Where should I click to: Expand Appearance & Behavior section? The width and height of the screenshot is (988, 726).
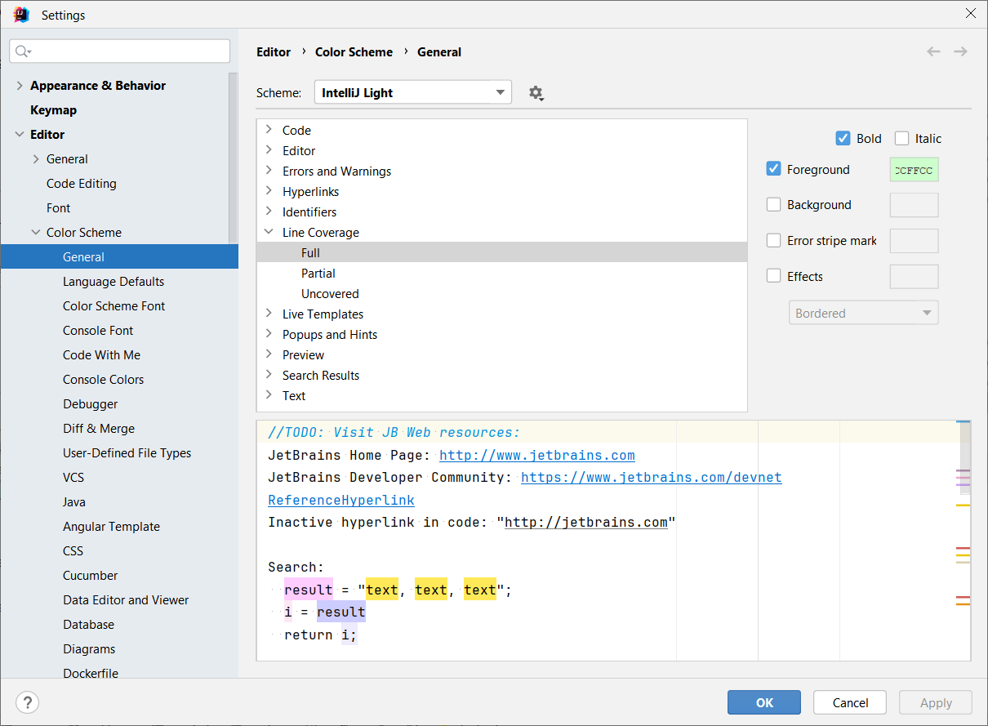(20, 86)
